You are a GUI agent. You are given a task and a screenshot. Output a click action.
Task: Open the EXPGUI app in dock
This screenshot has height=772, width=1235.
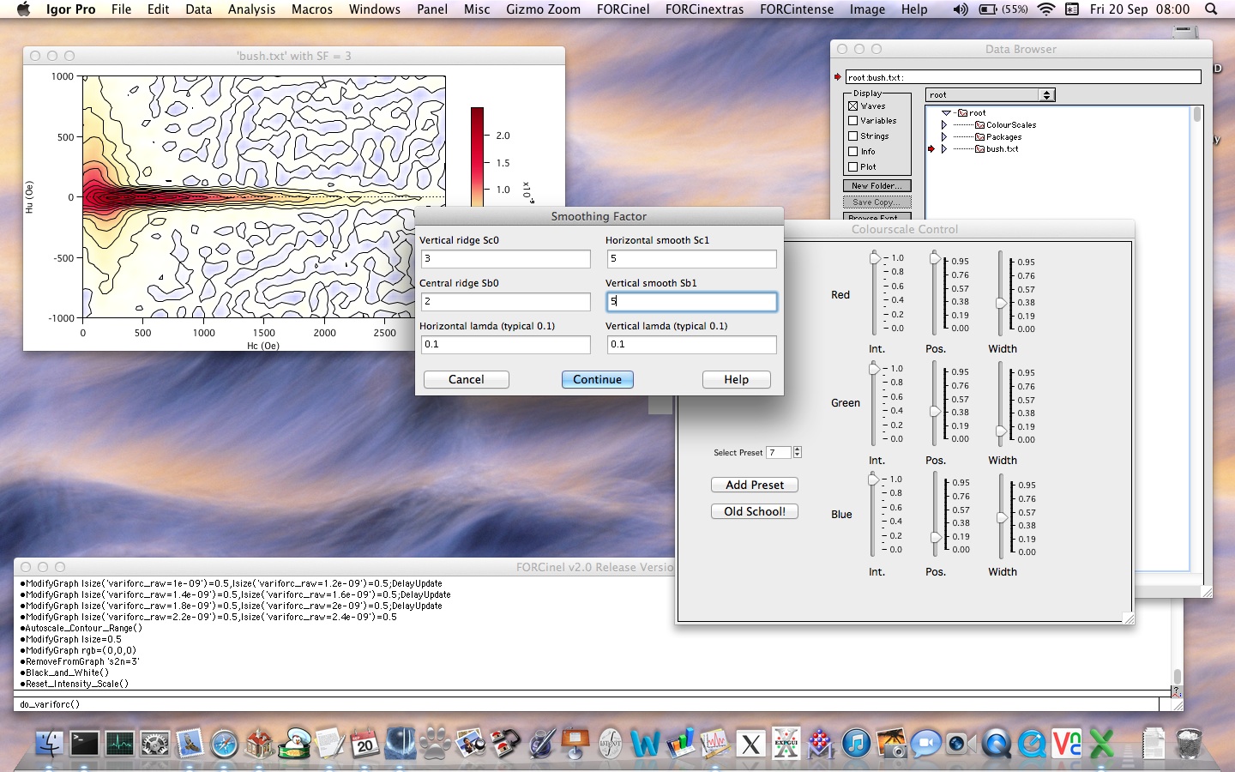[x=786, y=743]
